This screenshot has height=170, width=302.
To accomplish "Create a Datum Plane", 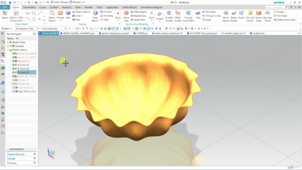I will click(52, 16).
